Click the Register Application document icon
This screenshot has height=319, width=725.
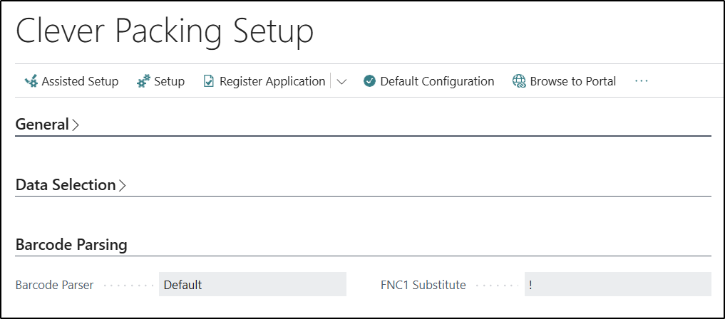pyautogui.click(x=209, y=82)
